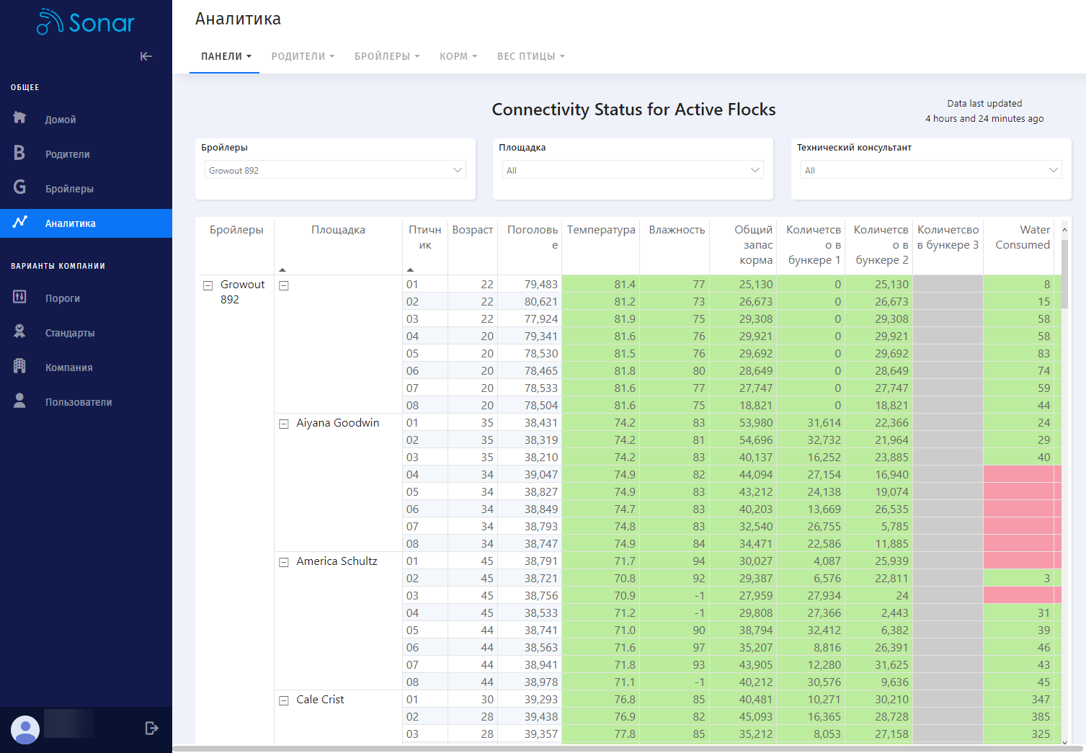Click sort arrow under Птичник column header
The width and height of the screenshot is (1086, 753).
(x=410, y=270)
